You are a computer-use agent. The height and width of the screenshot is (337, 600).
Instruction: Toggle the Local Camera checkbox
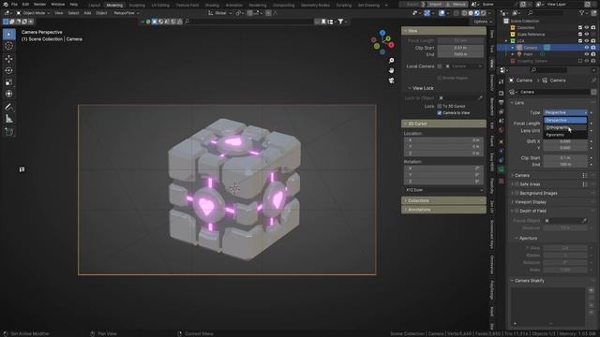[x=440, y=66]
